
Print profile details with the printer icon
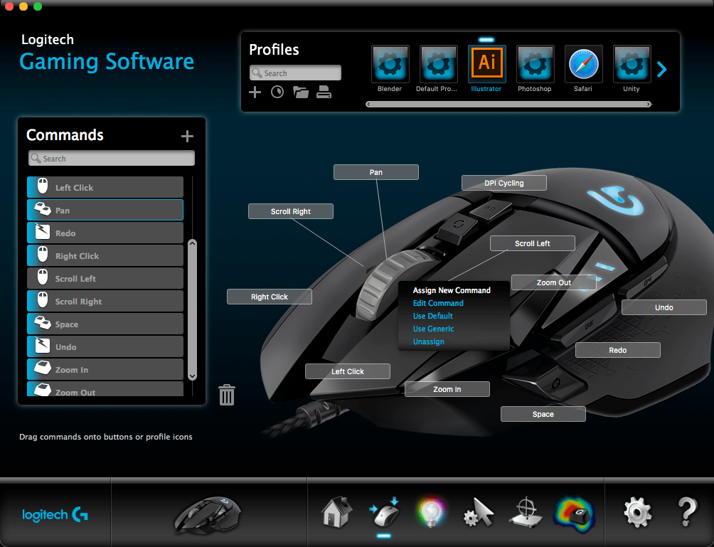pyautogui.click(x=324, y=92)
